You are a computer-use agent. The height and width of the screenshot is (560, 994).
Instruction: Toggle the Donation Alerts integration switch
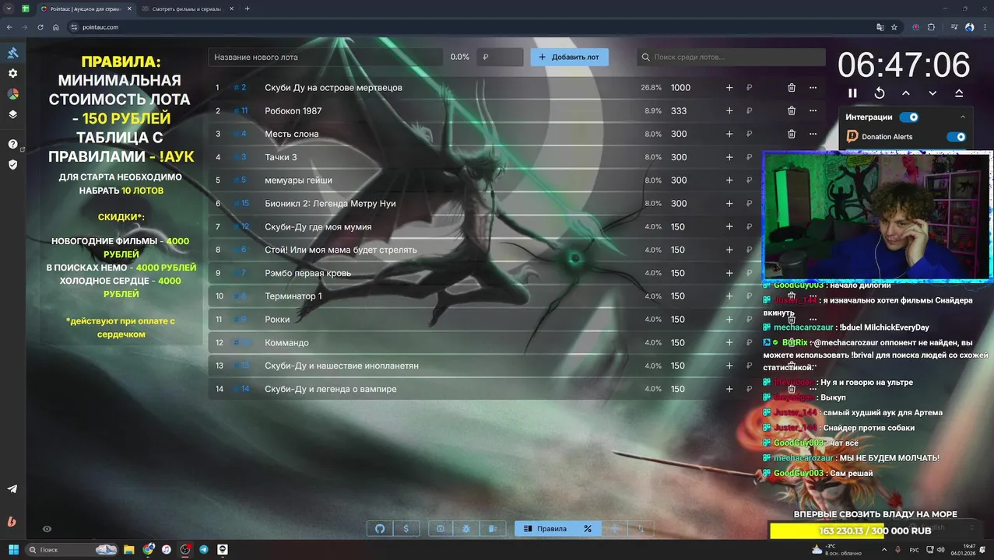tap(956, 137)
